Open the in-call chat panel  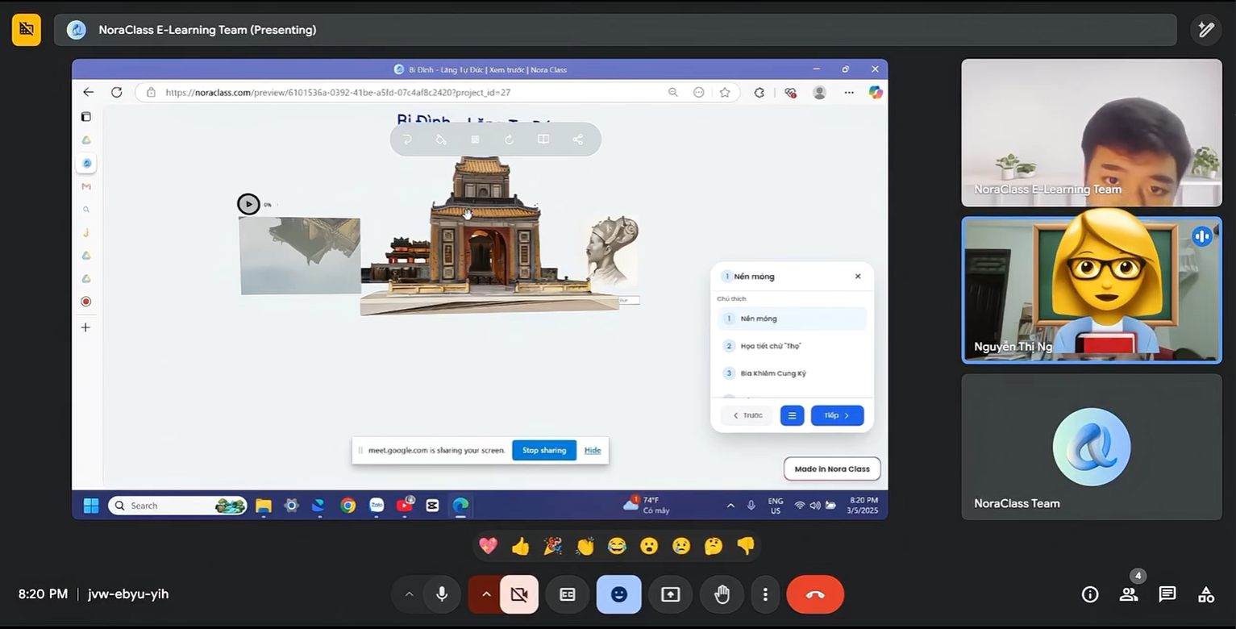pos(1167,594)
